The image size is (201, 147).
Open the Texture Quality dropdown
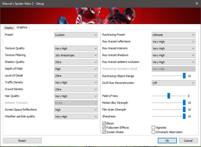(x=76, y=48)
